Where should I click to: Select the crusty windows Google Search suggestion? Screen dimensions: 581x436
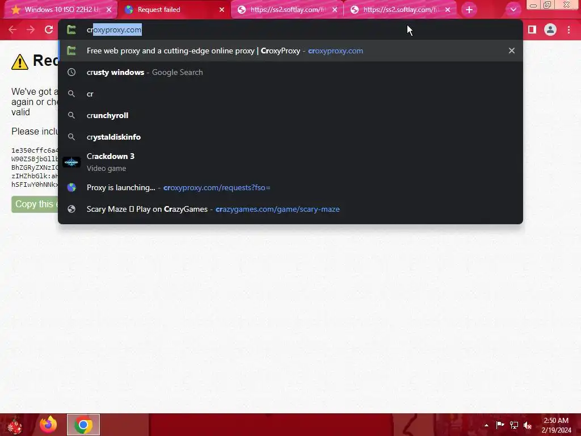(x=290, y=72)
